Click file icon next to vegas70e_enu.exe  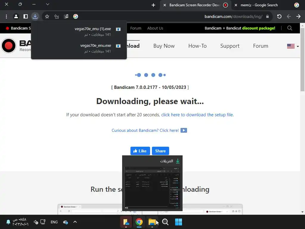pyautogui.click(x=118, y=46)
